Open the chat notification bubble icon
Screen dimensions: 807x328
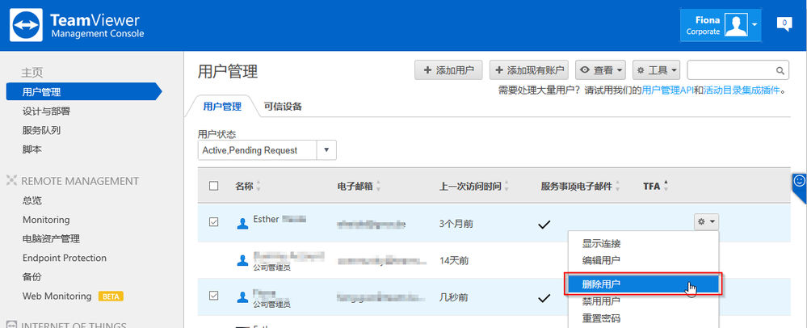click(784, 23)
